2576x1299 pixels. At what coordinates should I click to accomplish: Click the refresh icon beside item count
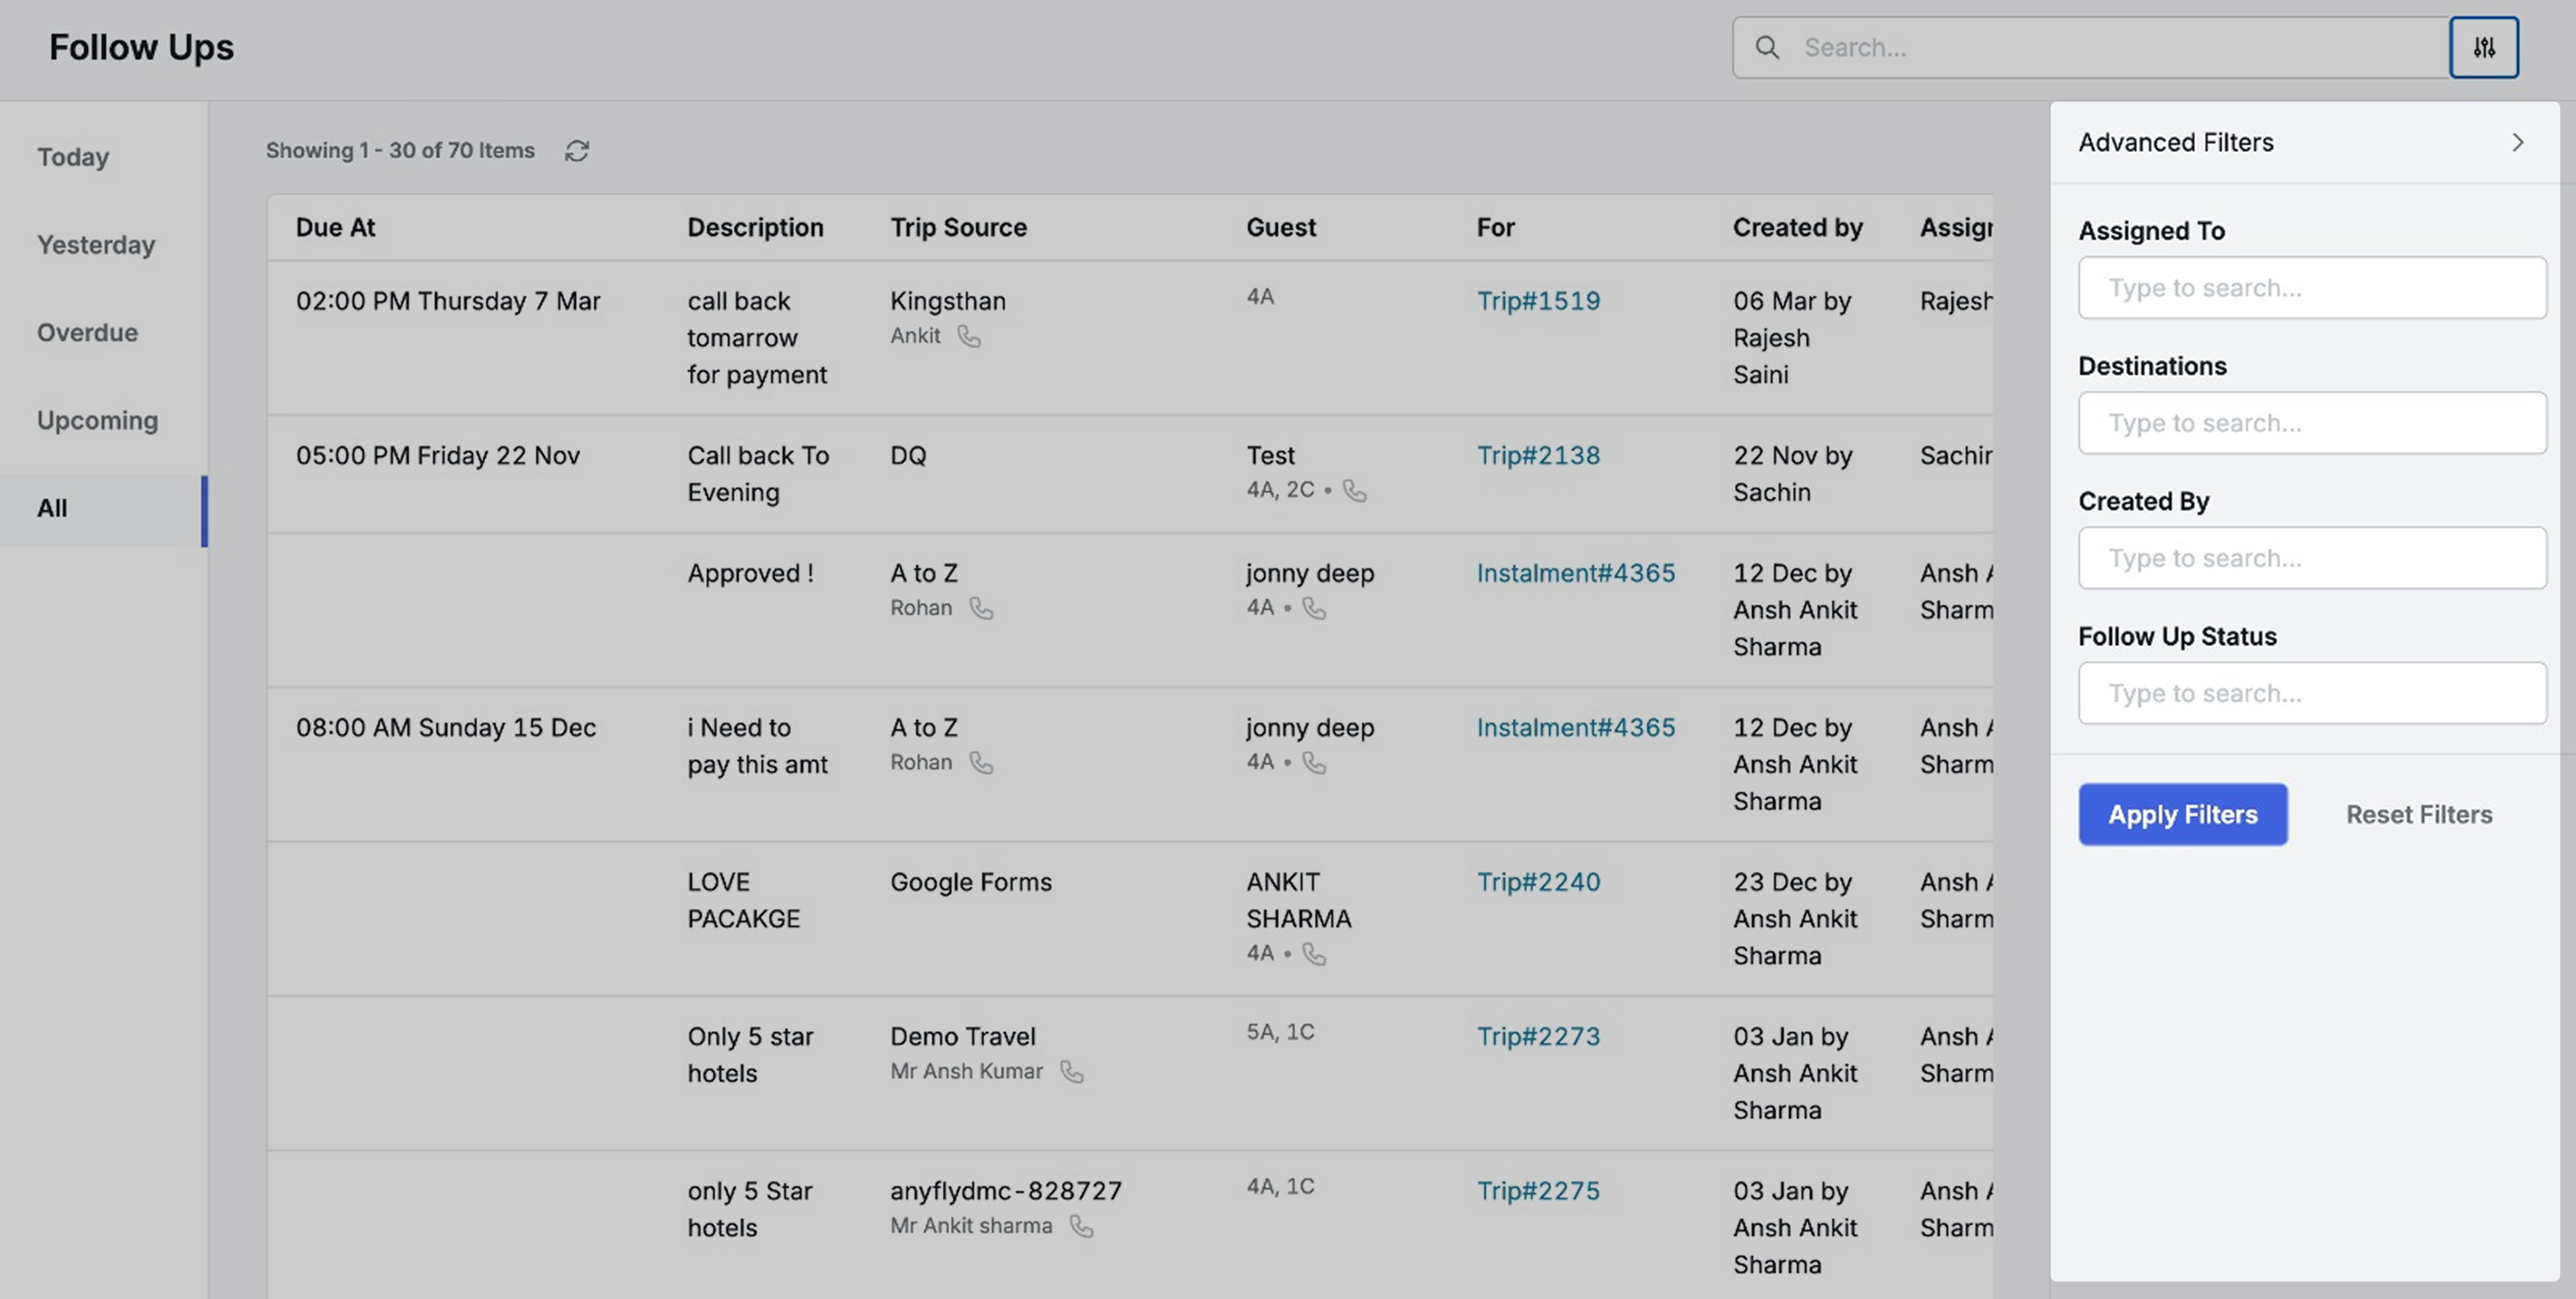[577, 151]
